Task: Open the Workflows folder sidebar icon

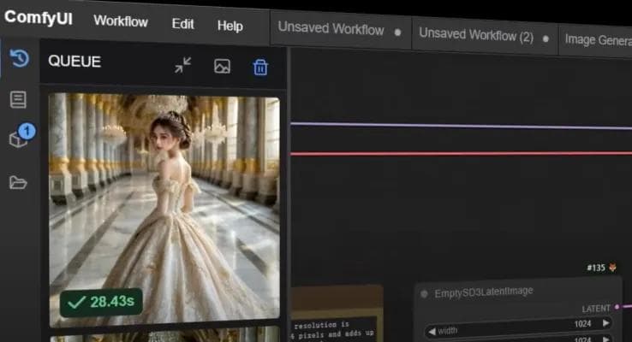Action: (x=18, y=182)
